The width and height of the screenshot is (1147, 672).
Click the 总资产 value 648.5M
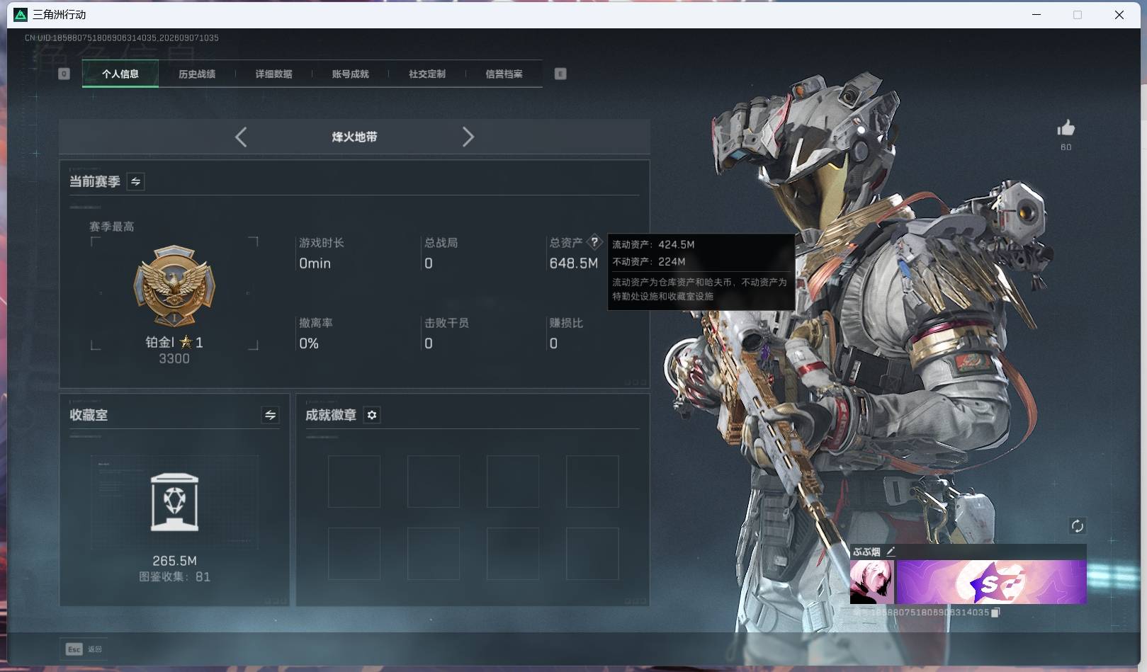pyautogui.click(x=574, y=263)
